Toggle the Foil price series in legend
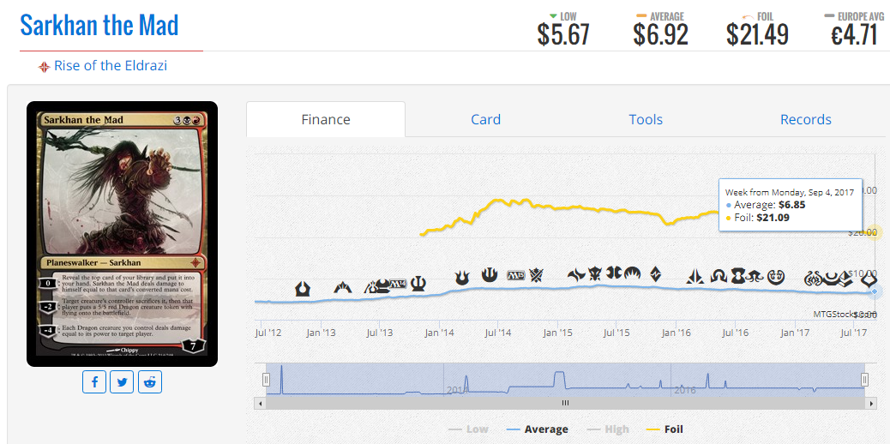890x444 pixels. coord(664,429)
